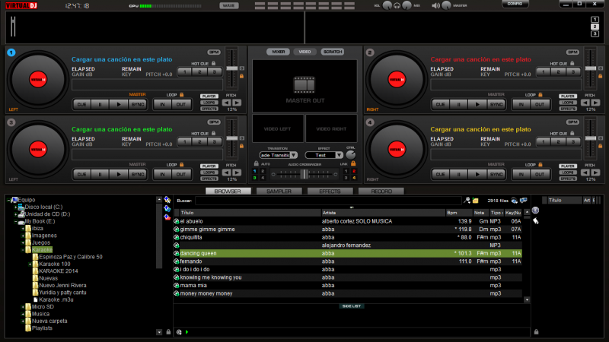The image size is (609, 342).
Task: Click lock icon at bottom right of the browser
Action: point(536,332)
